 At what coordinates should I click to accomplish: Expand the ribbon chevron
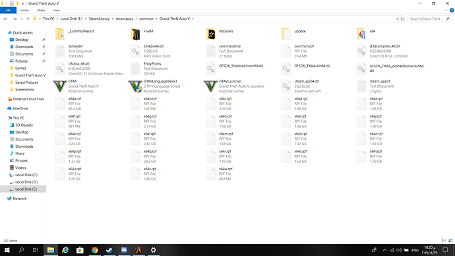click(446, 10)
